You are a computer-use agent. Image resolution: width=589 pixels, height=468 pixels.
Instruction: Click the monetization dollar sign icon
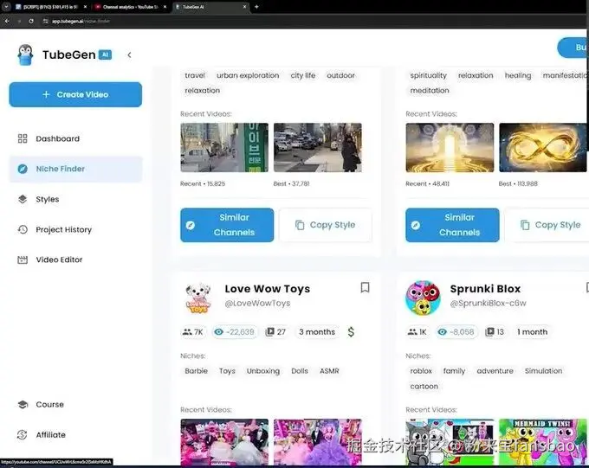pos(351,332)
